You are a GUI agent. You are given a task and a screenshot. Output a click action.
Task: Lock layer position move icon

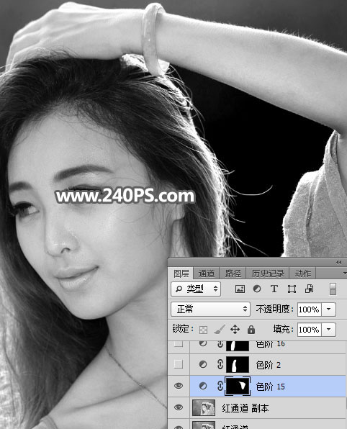(235, 330)
